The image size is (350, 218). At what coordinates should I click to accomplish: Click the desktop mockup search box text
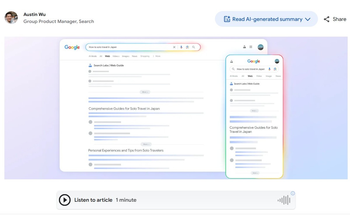point(103,47)
